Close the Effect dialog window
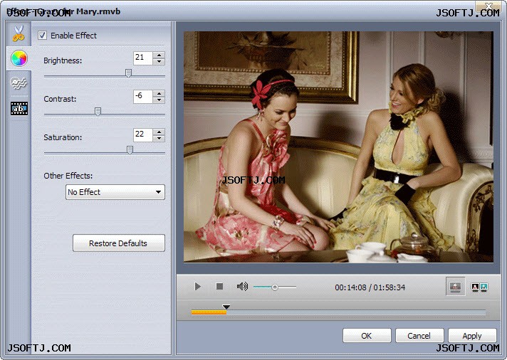 click(488, 6)
